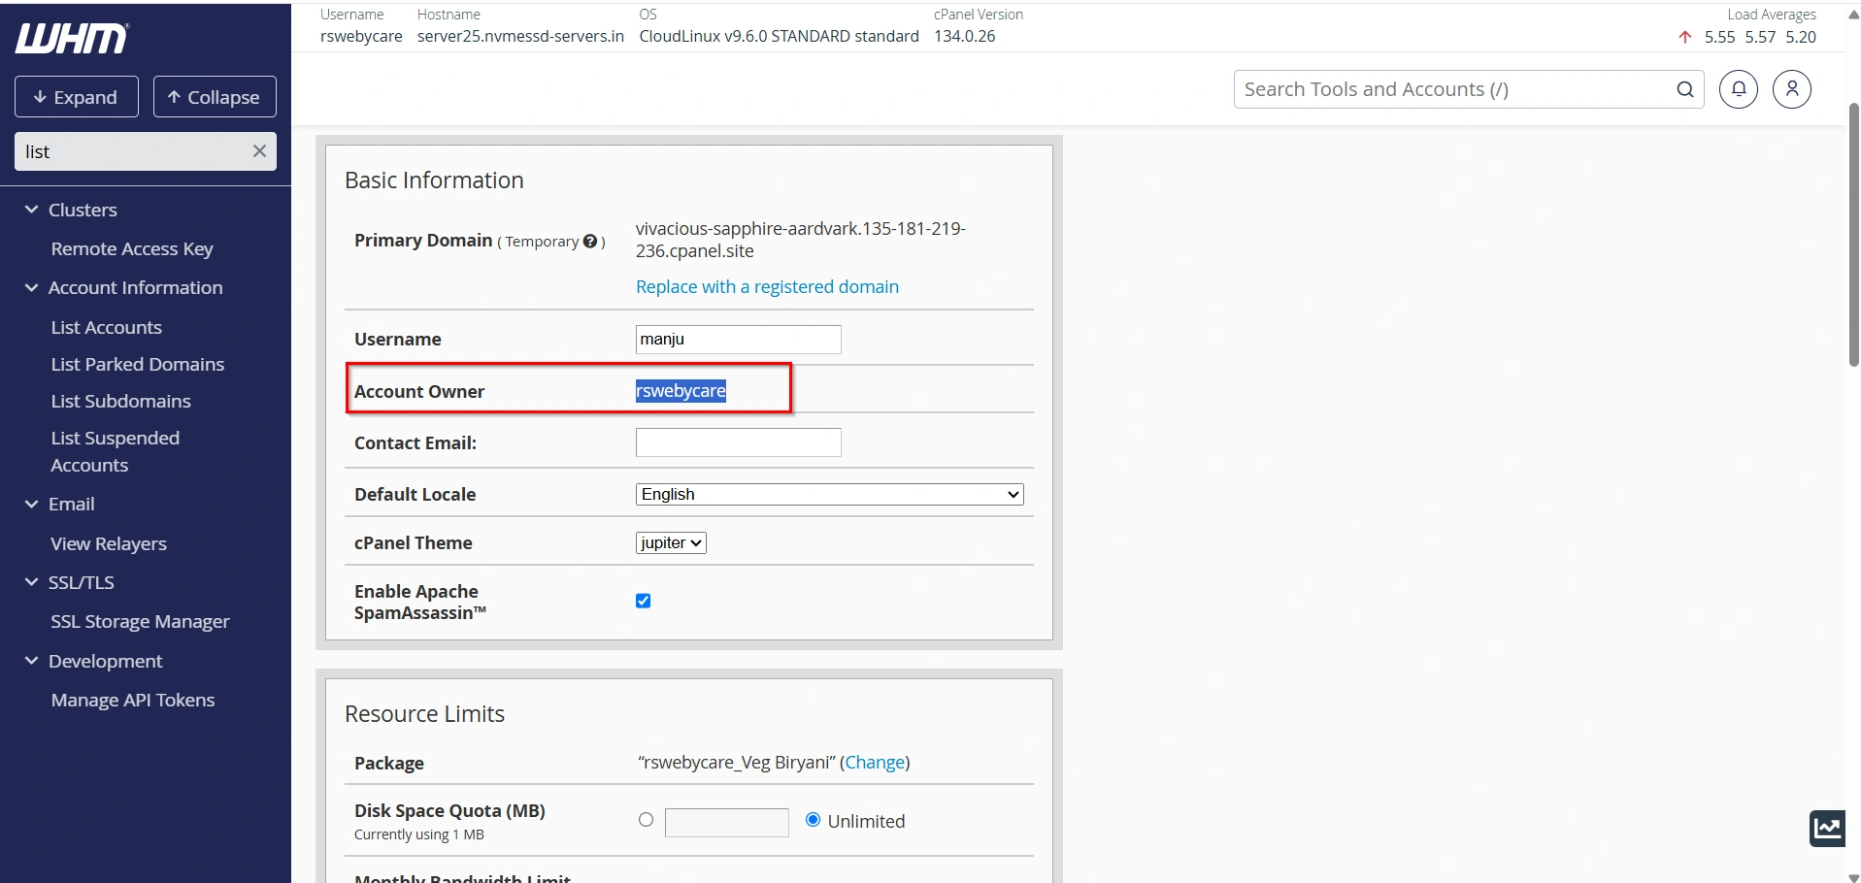Click the disk quota value field
Image resolution: width=1861 pixels, height=883 pixels.
click(x=726, y=822)
